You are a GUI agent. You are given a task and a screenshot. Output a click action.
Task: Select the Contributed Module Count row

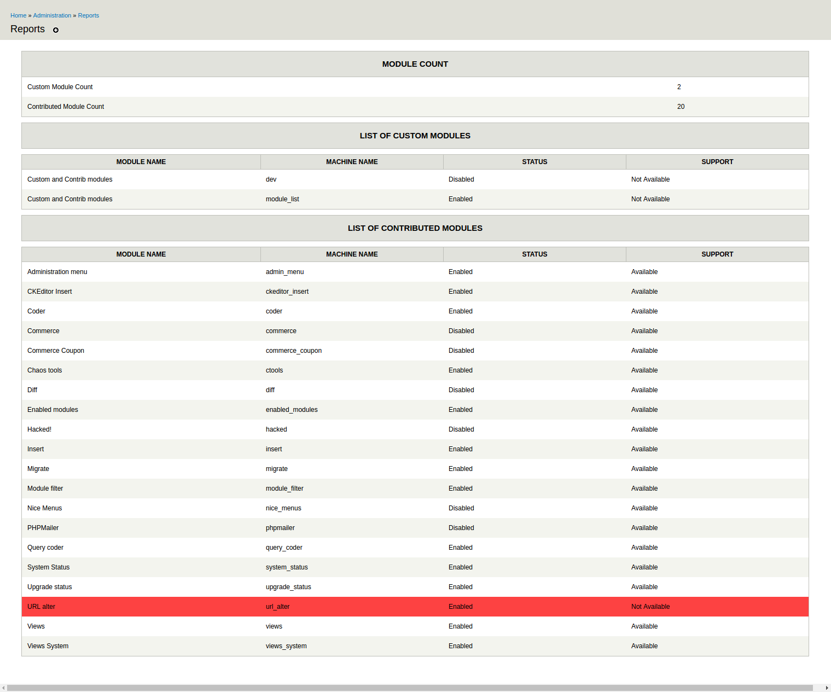click(x=219, y=107)
